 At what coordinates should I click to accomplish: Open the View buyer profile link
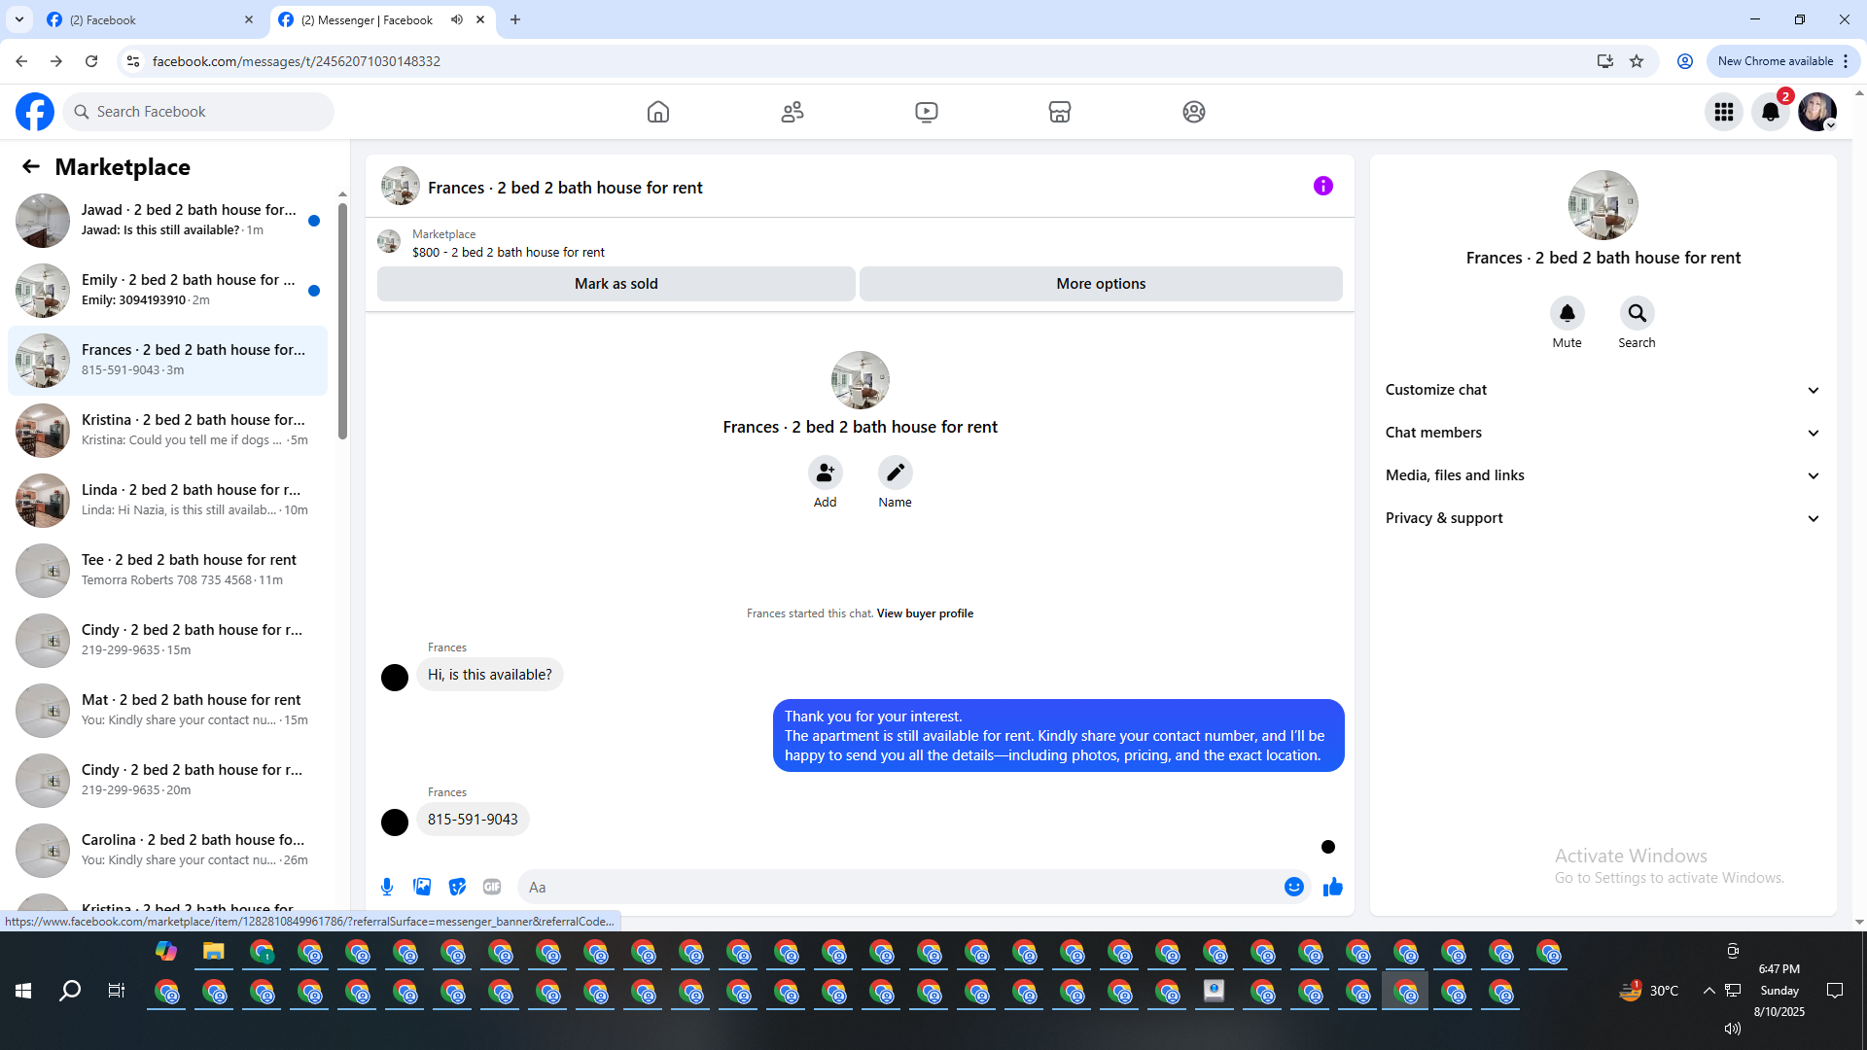[924, 613]
